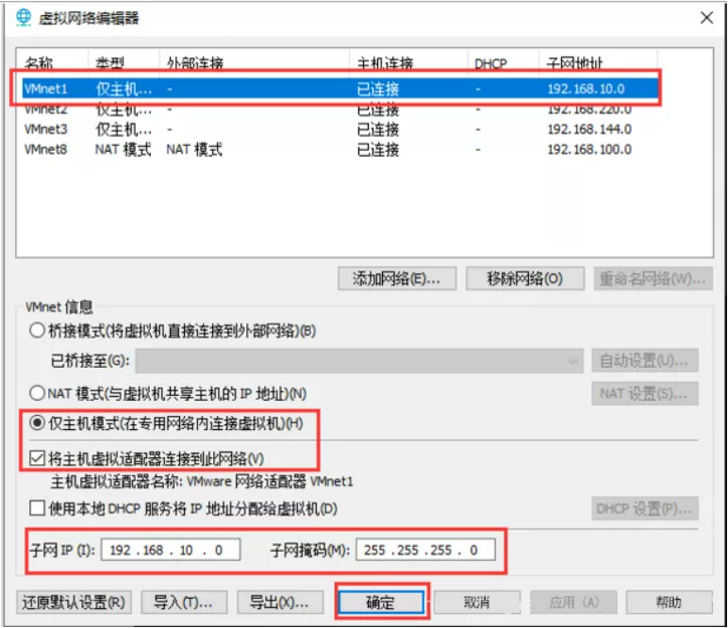Click the 添加网络 button

click(x=396, y=278)
